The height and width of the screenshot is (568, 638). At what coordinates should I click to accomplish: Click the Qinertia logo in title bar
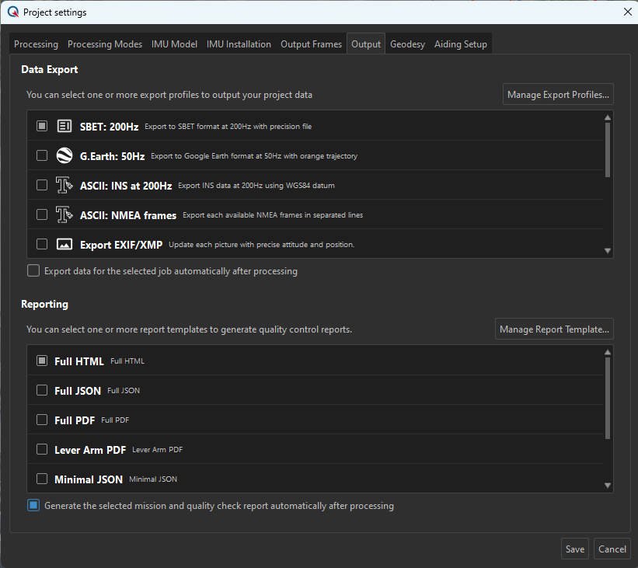12,12
